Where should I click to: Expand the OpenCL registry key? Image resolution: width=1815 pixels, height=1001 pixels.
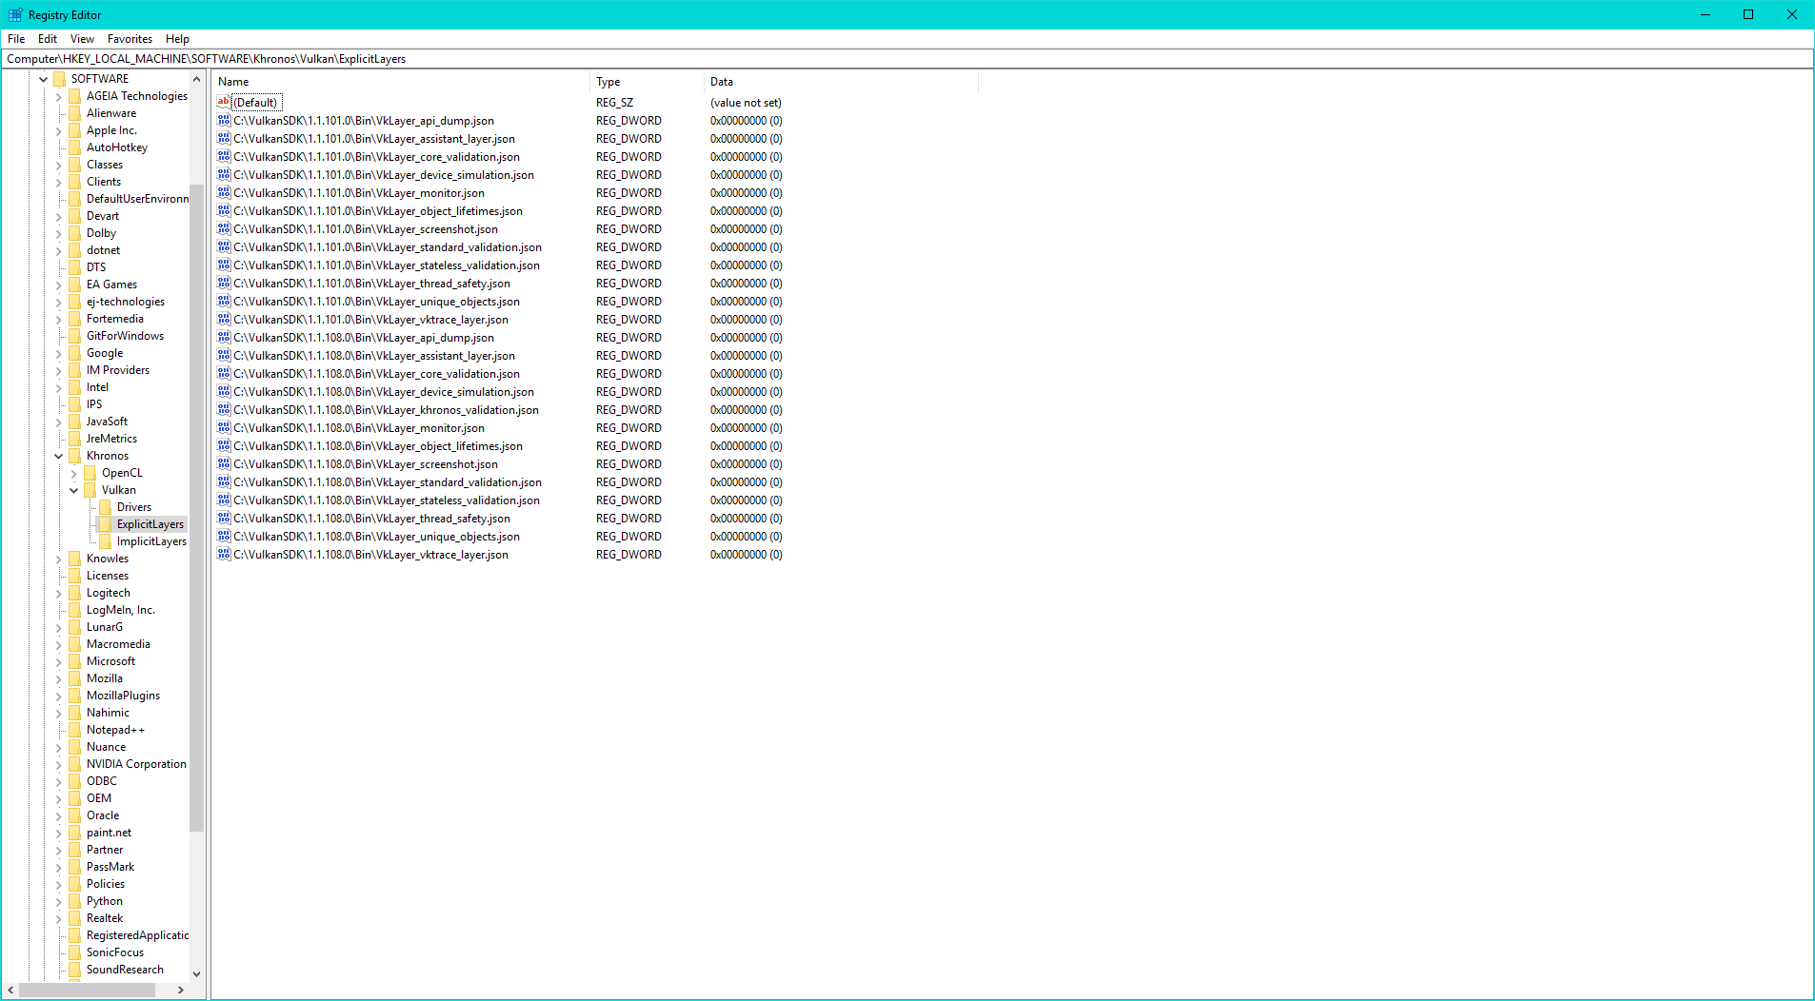click(74, 473)
